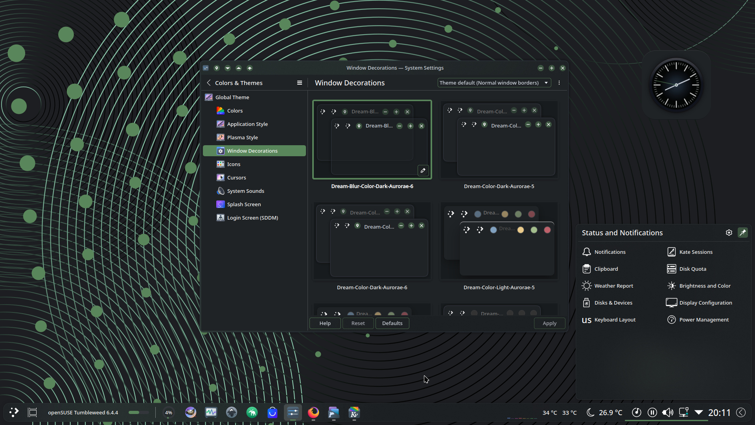Open the display configuration tray icon

coord(683,412)
